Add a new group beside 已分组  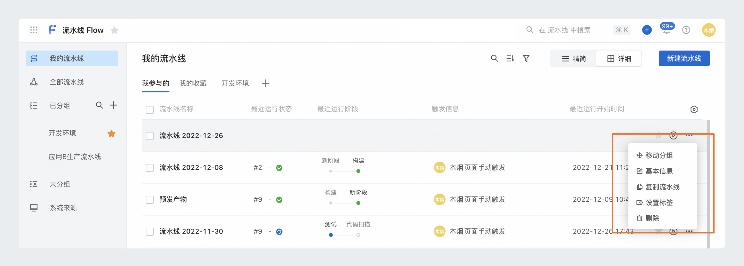point(113,105)
